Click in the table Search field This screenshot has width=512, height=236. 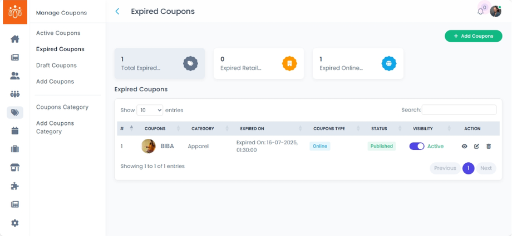[x=459, y=110]
